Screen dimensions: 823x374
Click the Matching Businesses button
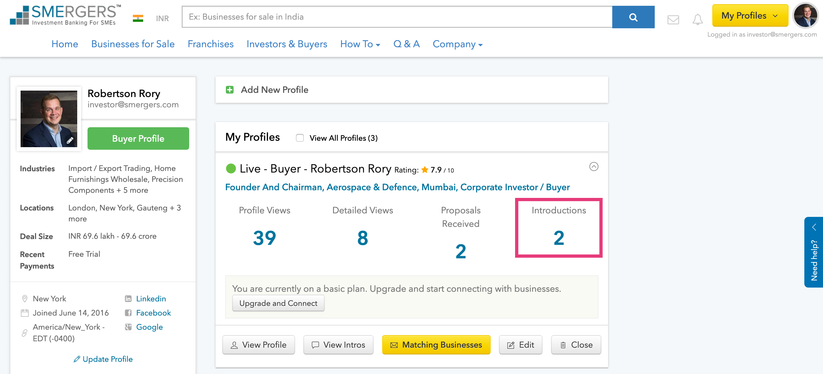click(x=436, y=345)
